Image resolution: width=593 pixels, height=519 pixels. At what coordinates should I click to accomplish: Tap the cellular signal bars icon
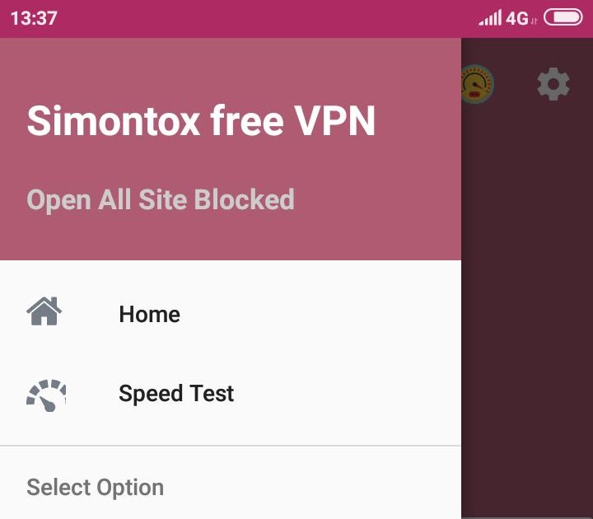[490, 17]
